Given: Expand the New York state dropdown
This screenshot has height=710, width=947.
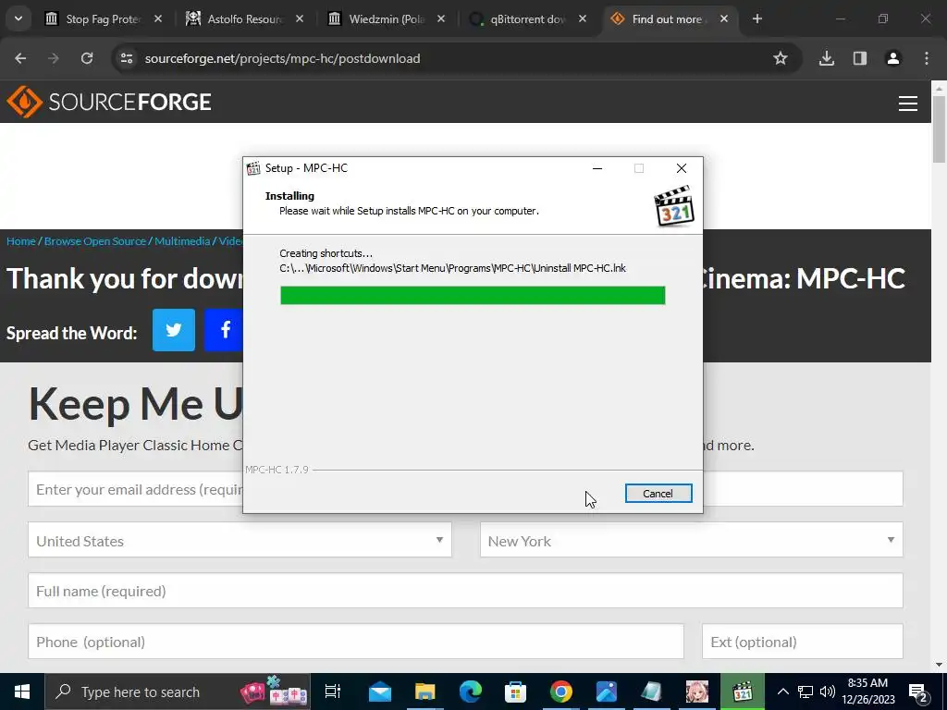Looking at the screenshot, I should pyautogui.click(x=692, y=540).
